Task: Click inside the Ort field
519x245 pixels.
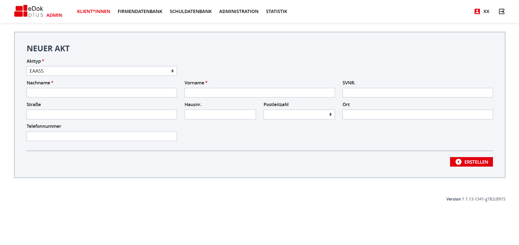Action: 417,114
